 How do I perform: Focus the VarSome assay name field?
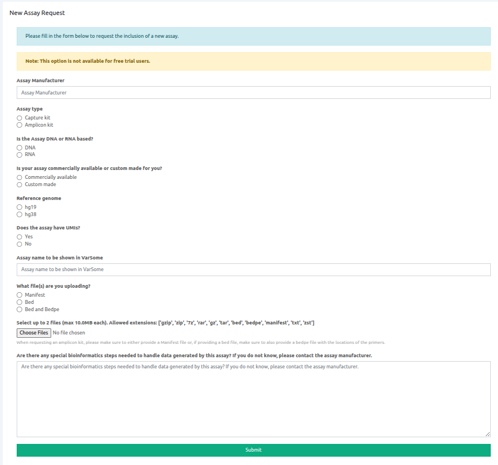tap(253, 269)
